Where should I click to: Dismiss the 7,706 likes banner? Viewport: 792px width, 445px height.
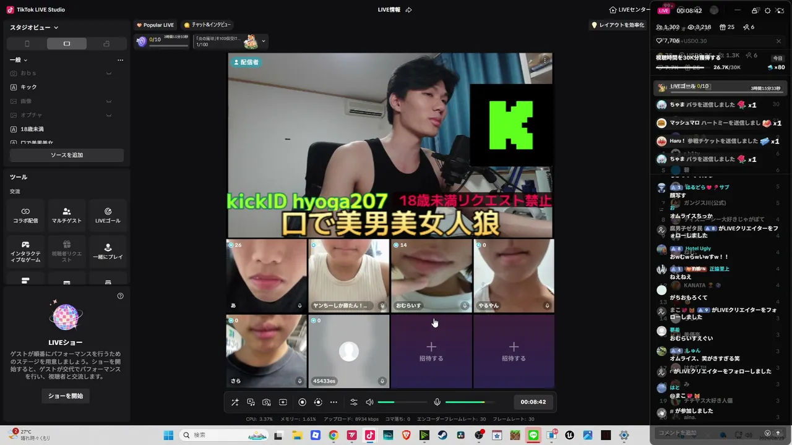(x=778, y=41)
